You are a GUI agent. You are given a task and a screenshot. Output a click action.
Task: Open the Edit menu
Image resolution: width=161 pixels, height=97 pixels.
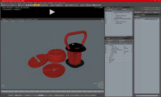(x=5, y=3)
